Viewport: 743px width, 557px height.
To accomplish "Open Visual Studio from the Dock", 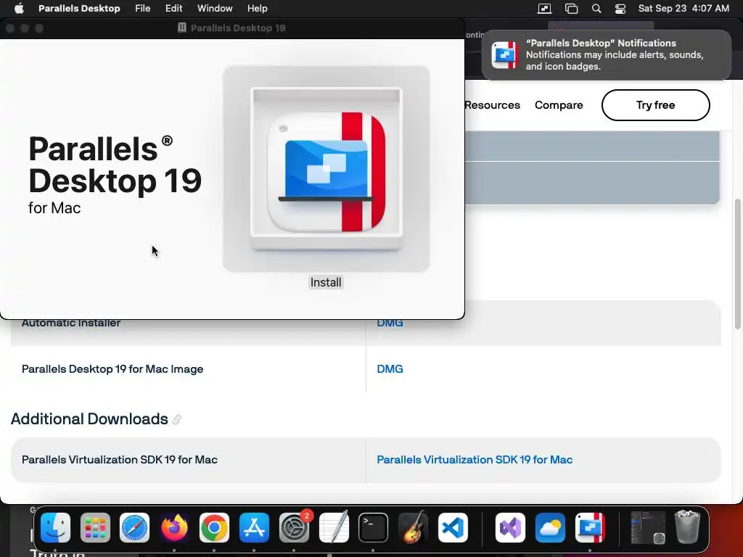I will coord(510,527).
